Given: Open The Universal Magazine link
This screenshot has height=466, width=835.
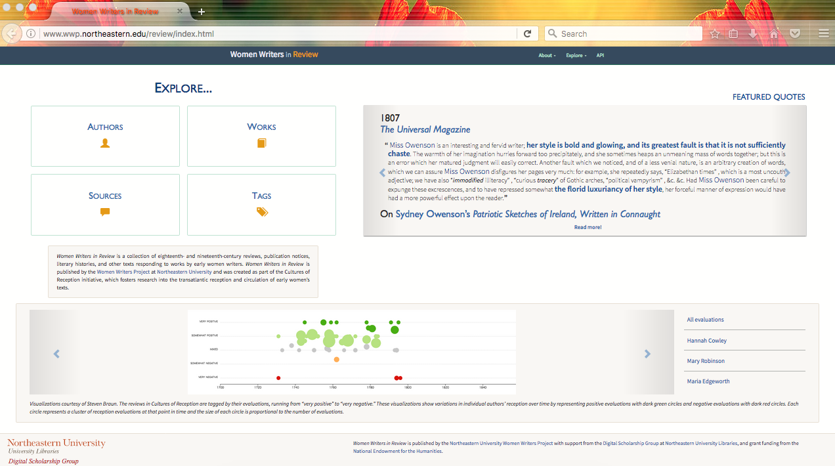Looking at the screenshot, I should (x=425, y=129).
